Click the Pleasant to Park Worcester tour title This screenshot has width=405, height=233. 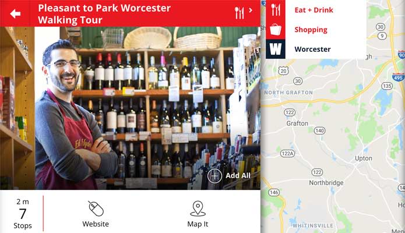(x=104, y=14)
